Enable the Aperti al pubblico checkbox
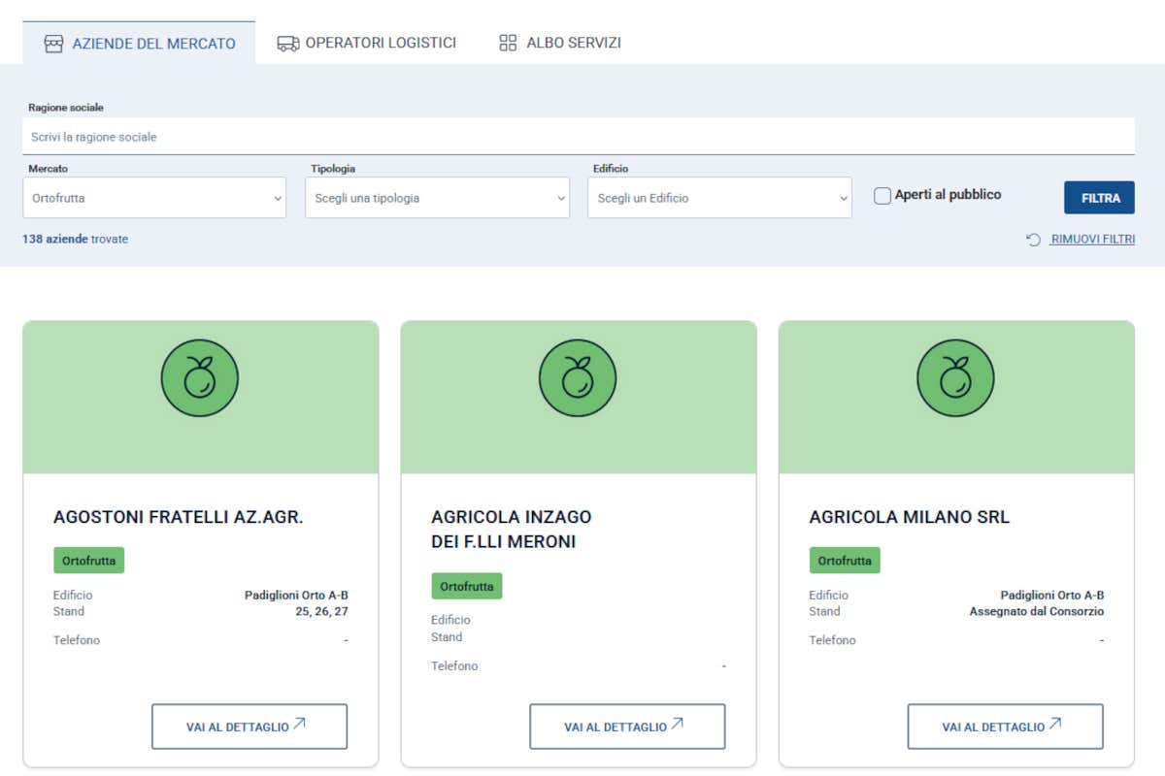 (x=882, y=195)
